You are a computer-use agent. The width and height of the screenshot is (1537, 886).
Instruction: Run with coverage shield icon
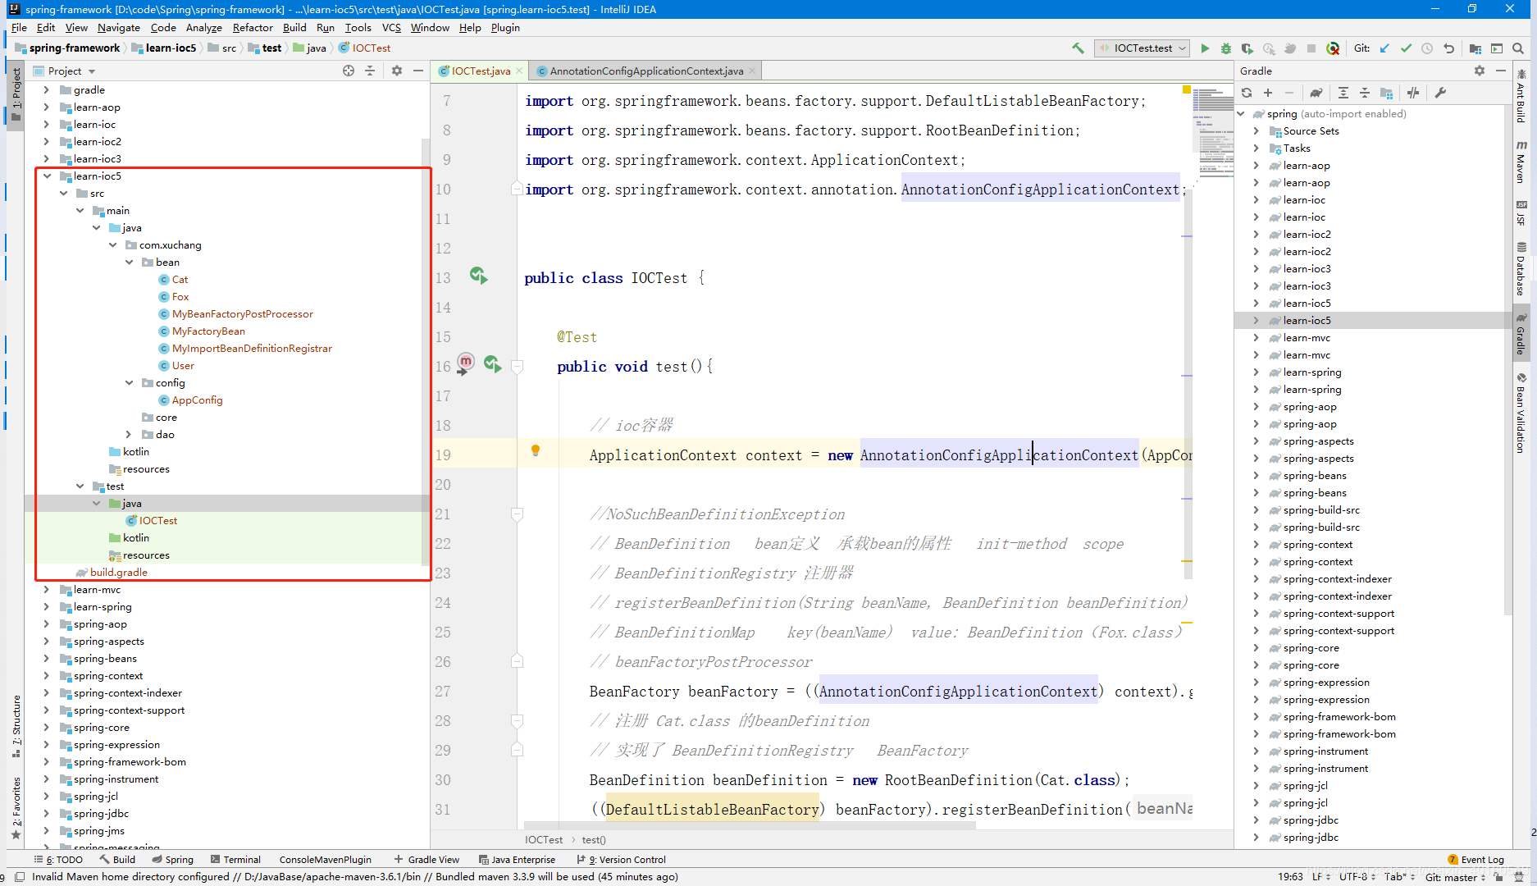click(x=1247, y=48)
